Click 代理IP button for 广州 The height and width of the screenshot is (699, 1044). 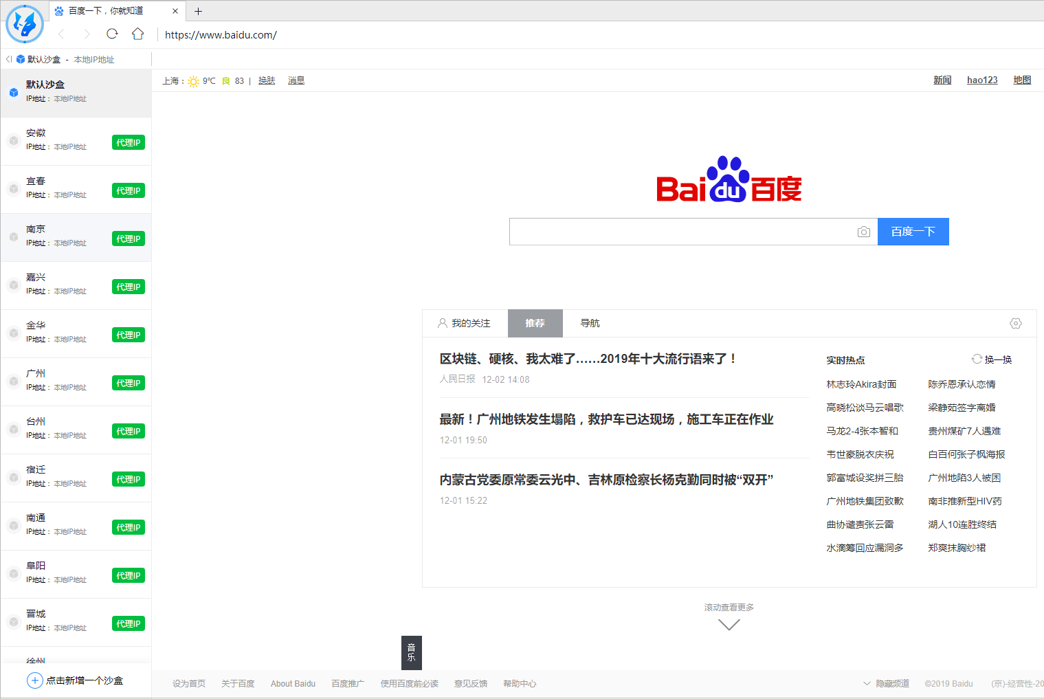(129, 383)
